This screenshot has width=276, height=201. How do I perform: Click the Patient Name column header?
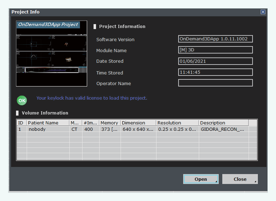coord(48,123)
